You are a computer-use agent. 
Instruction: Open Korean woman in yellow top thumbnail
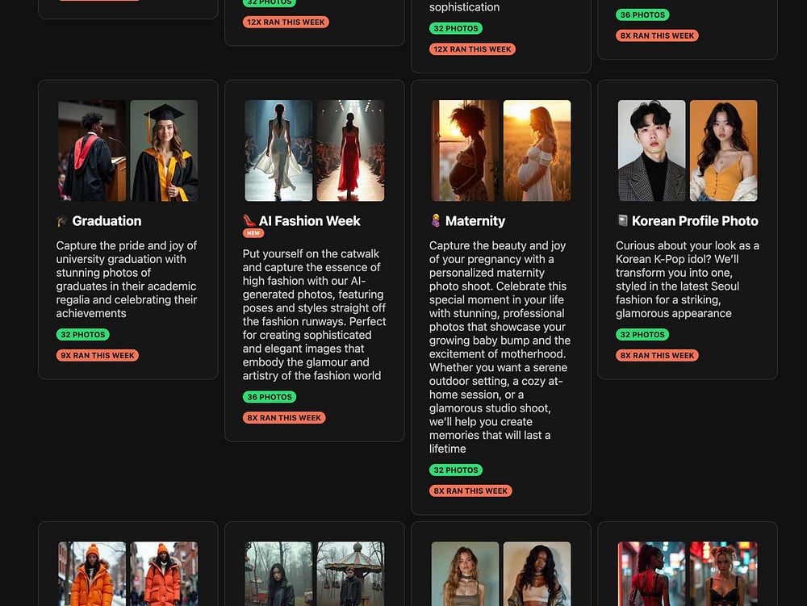(x=724, y=151)
